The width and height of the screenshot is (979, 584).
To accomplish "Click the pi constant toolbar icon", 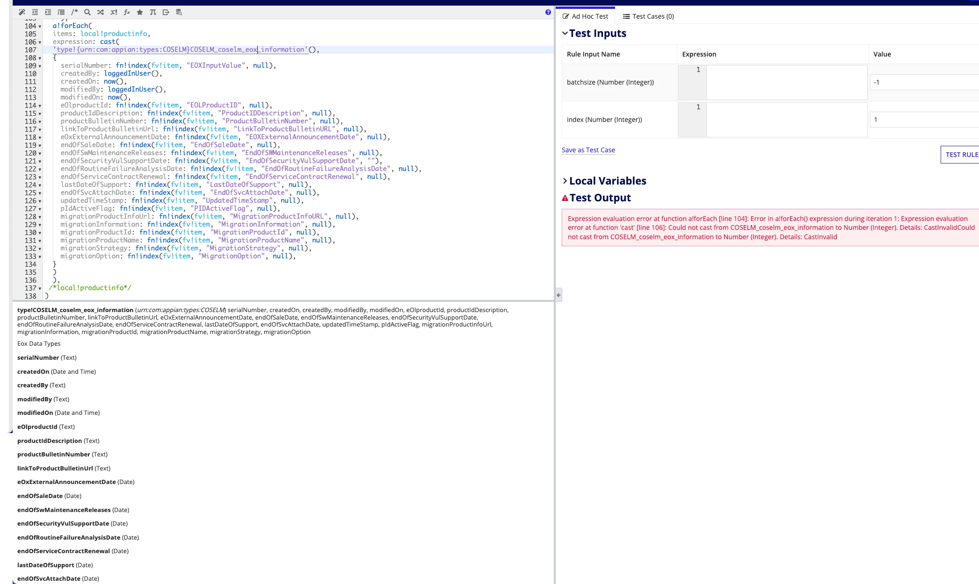I will click(152, 12).
